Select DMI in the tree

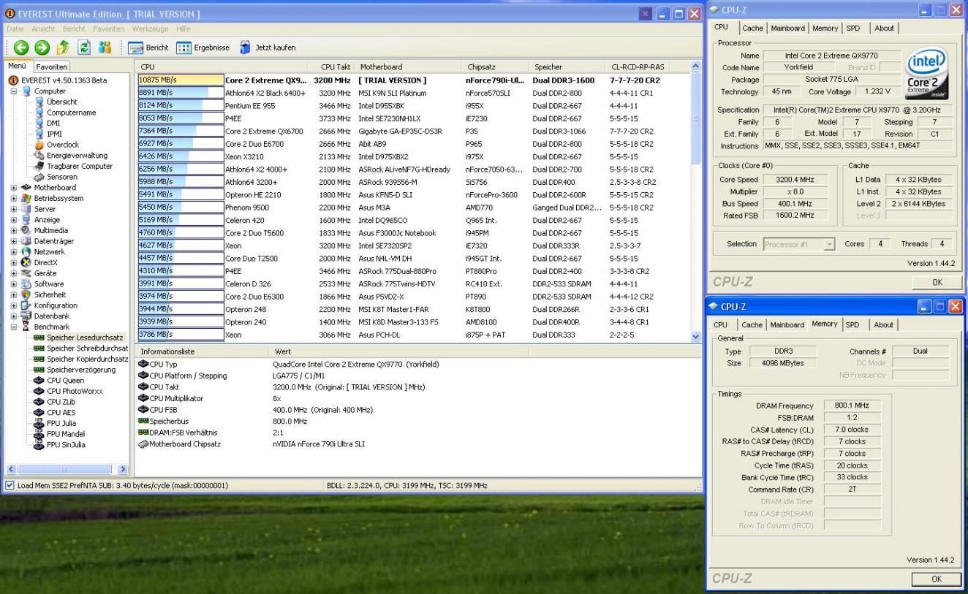click(x=53, y=123)
